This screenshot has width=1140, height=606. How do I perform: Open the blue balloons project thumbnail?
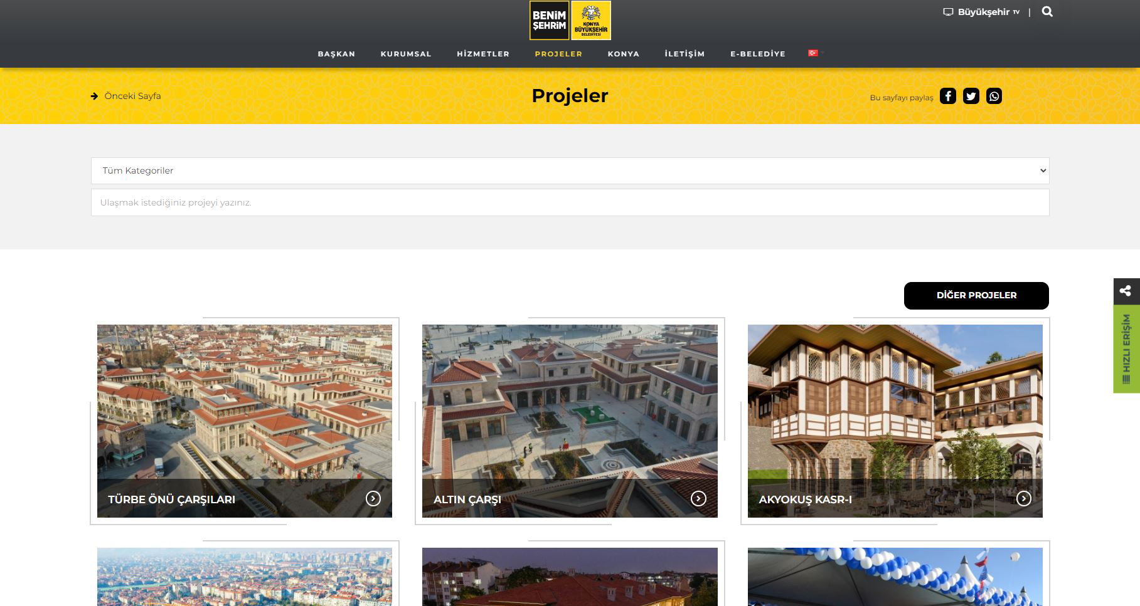pyautogui.click(x=895, y=577)
